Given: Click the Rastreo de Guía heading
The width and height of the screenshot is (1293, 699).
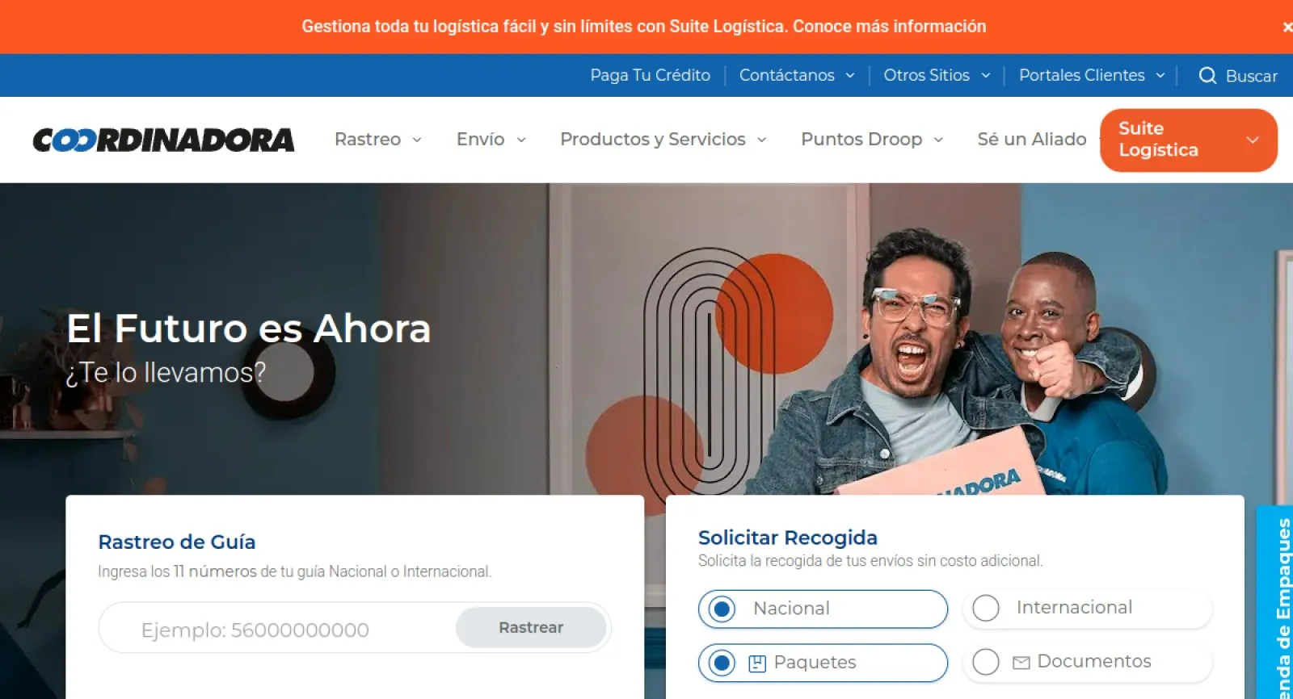Looking at the screenshot, I should [x=177, y=542].
